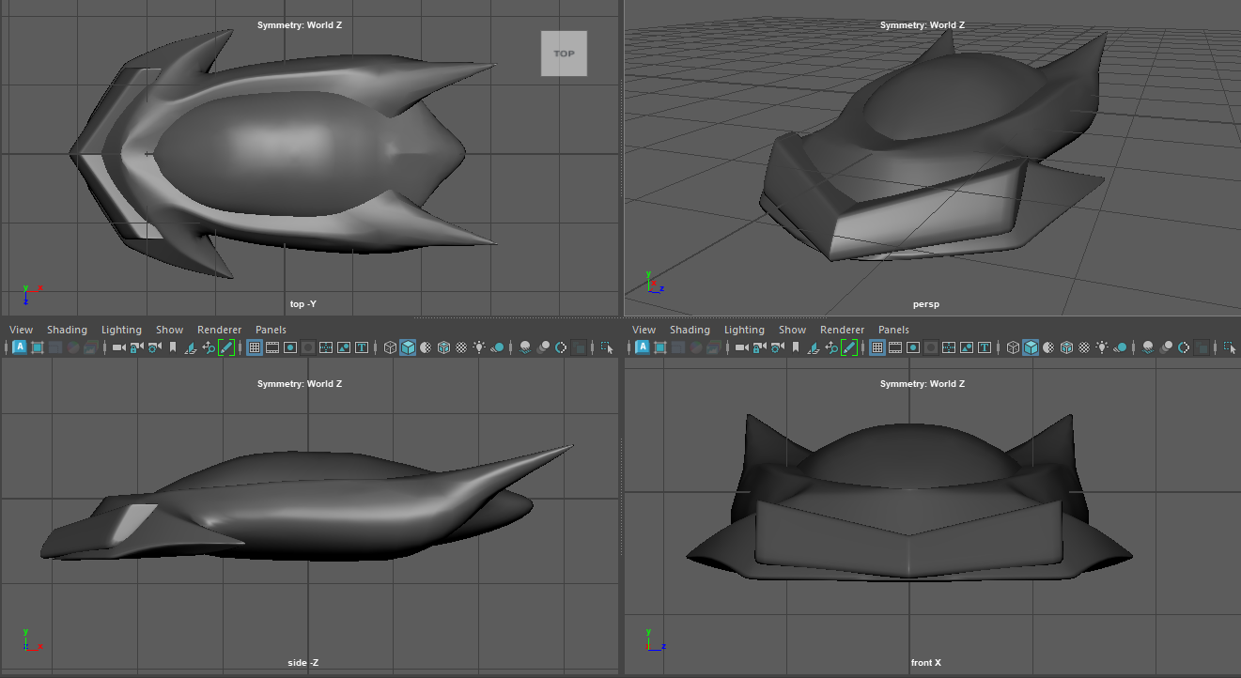Viewport: 1241px width, 678px height.
Task: Open the Renderer menu in side view panel
Action: [219, 330]
